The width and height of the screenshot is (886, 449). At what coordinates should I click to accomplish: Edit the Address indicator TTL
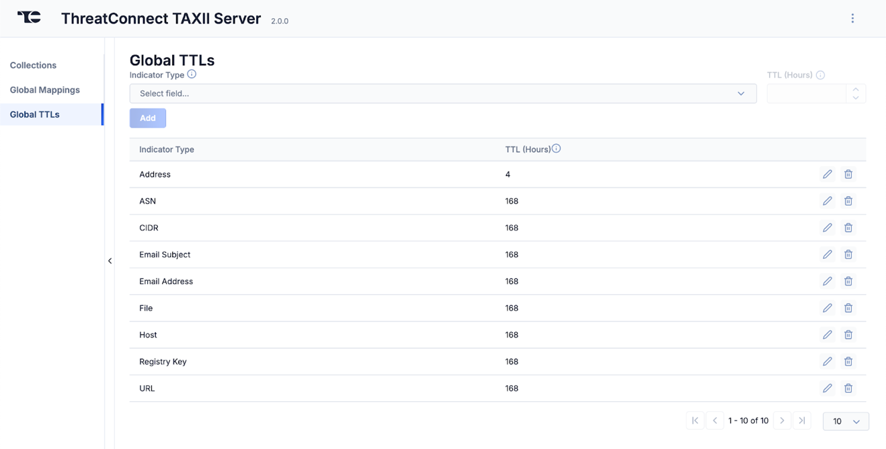coord(828,173)
